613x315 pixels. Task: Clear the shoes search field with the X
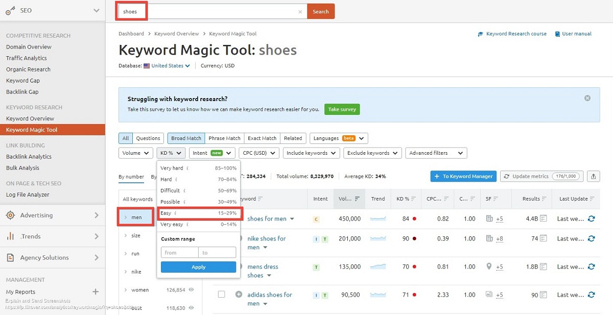pos(300,12)
